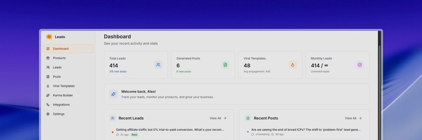The image size is (422, 140).
Task: Click the 'Avg engagement: 445' text
Action: (x=257, y=71)
